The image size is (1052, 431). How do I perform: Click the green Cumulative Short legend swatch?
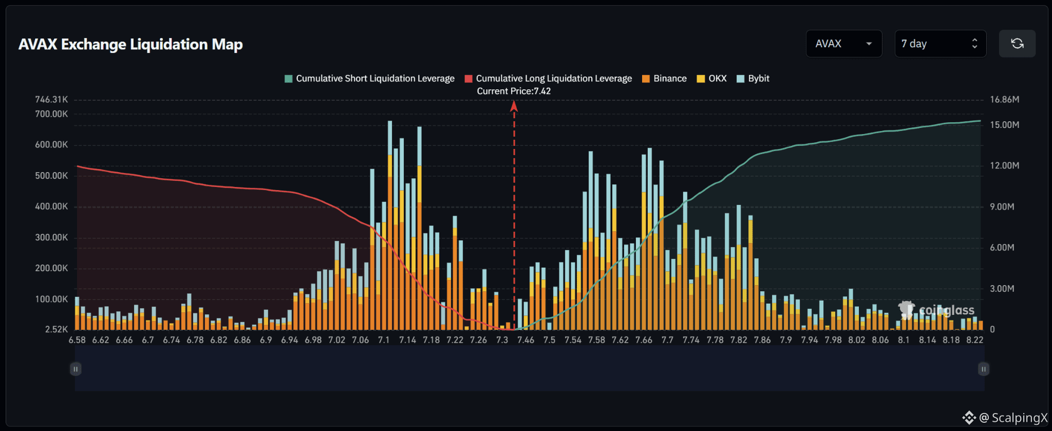[x=289, y=79]
